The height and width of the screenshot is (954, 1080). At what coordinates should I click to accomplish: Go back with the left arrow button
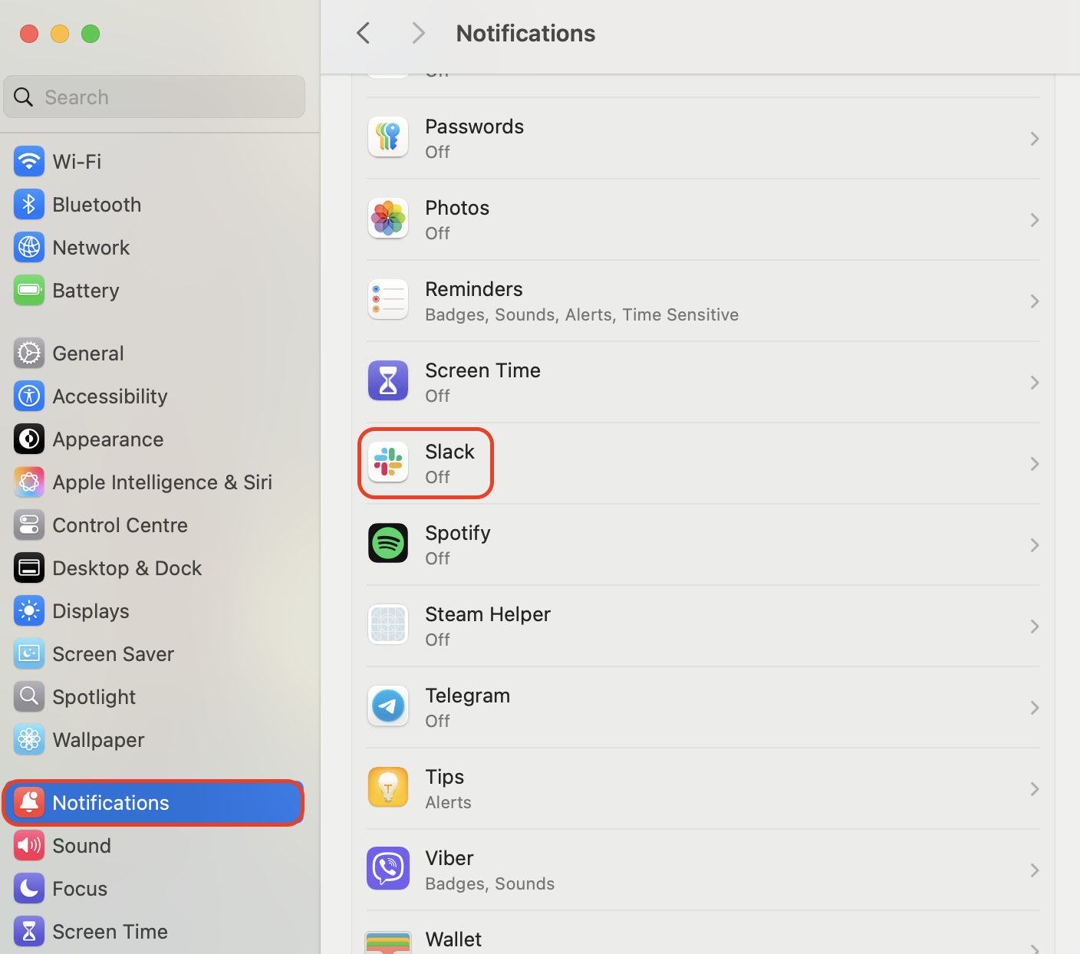364,33
